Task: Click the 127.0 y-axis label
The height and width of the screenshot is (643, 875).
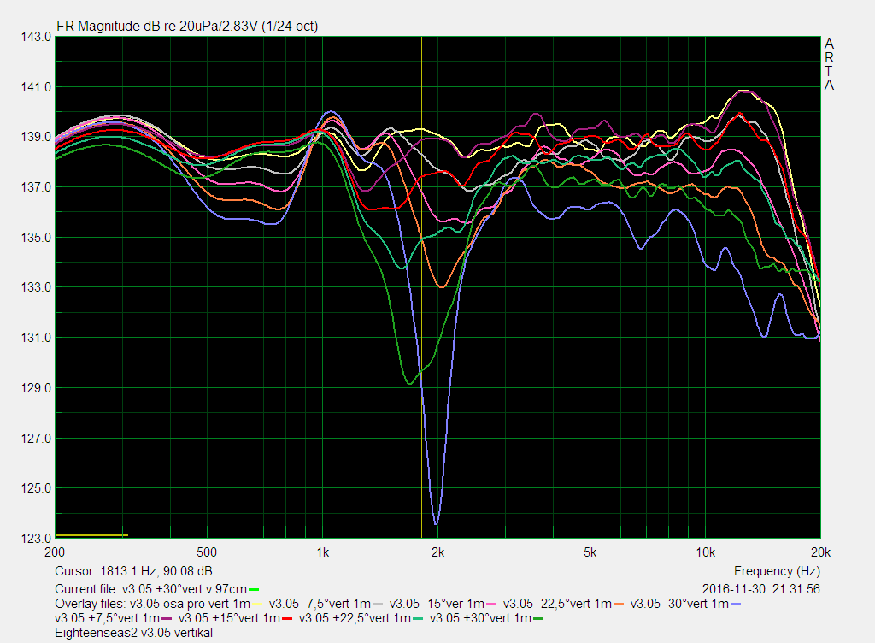Action: (36, 438)
